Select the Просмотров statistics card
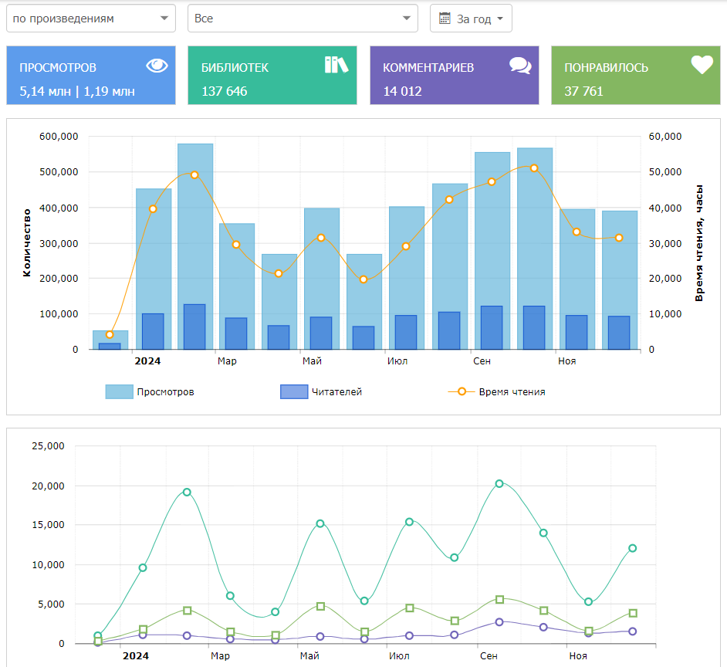The height and width of the screenshot is (667, 727). (x=90, y=76)
